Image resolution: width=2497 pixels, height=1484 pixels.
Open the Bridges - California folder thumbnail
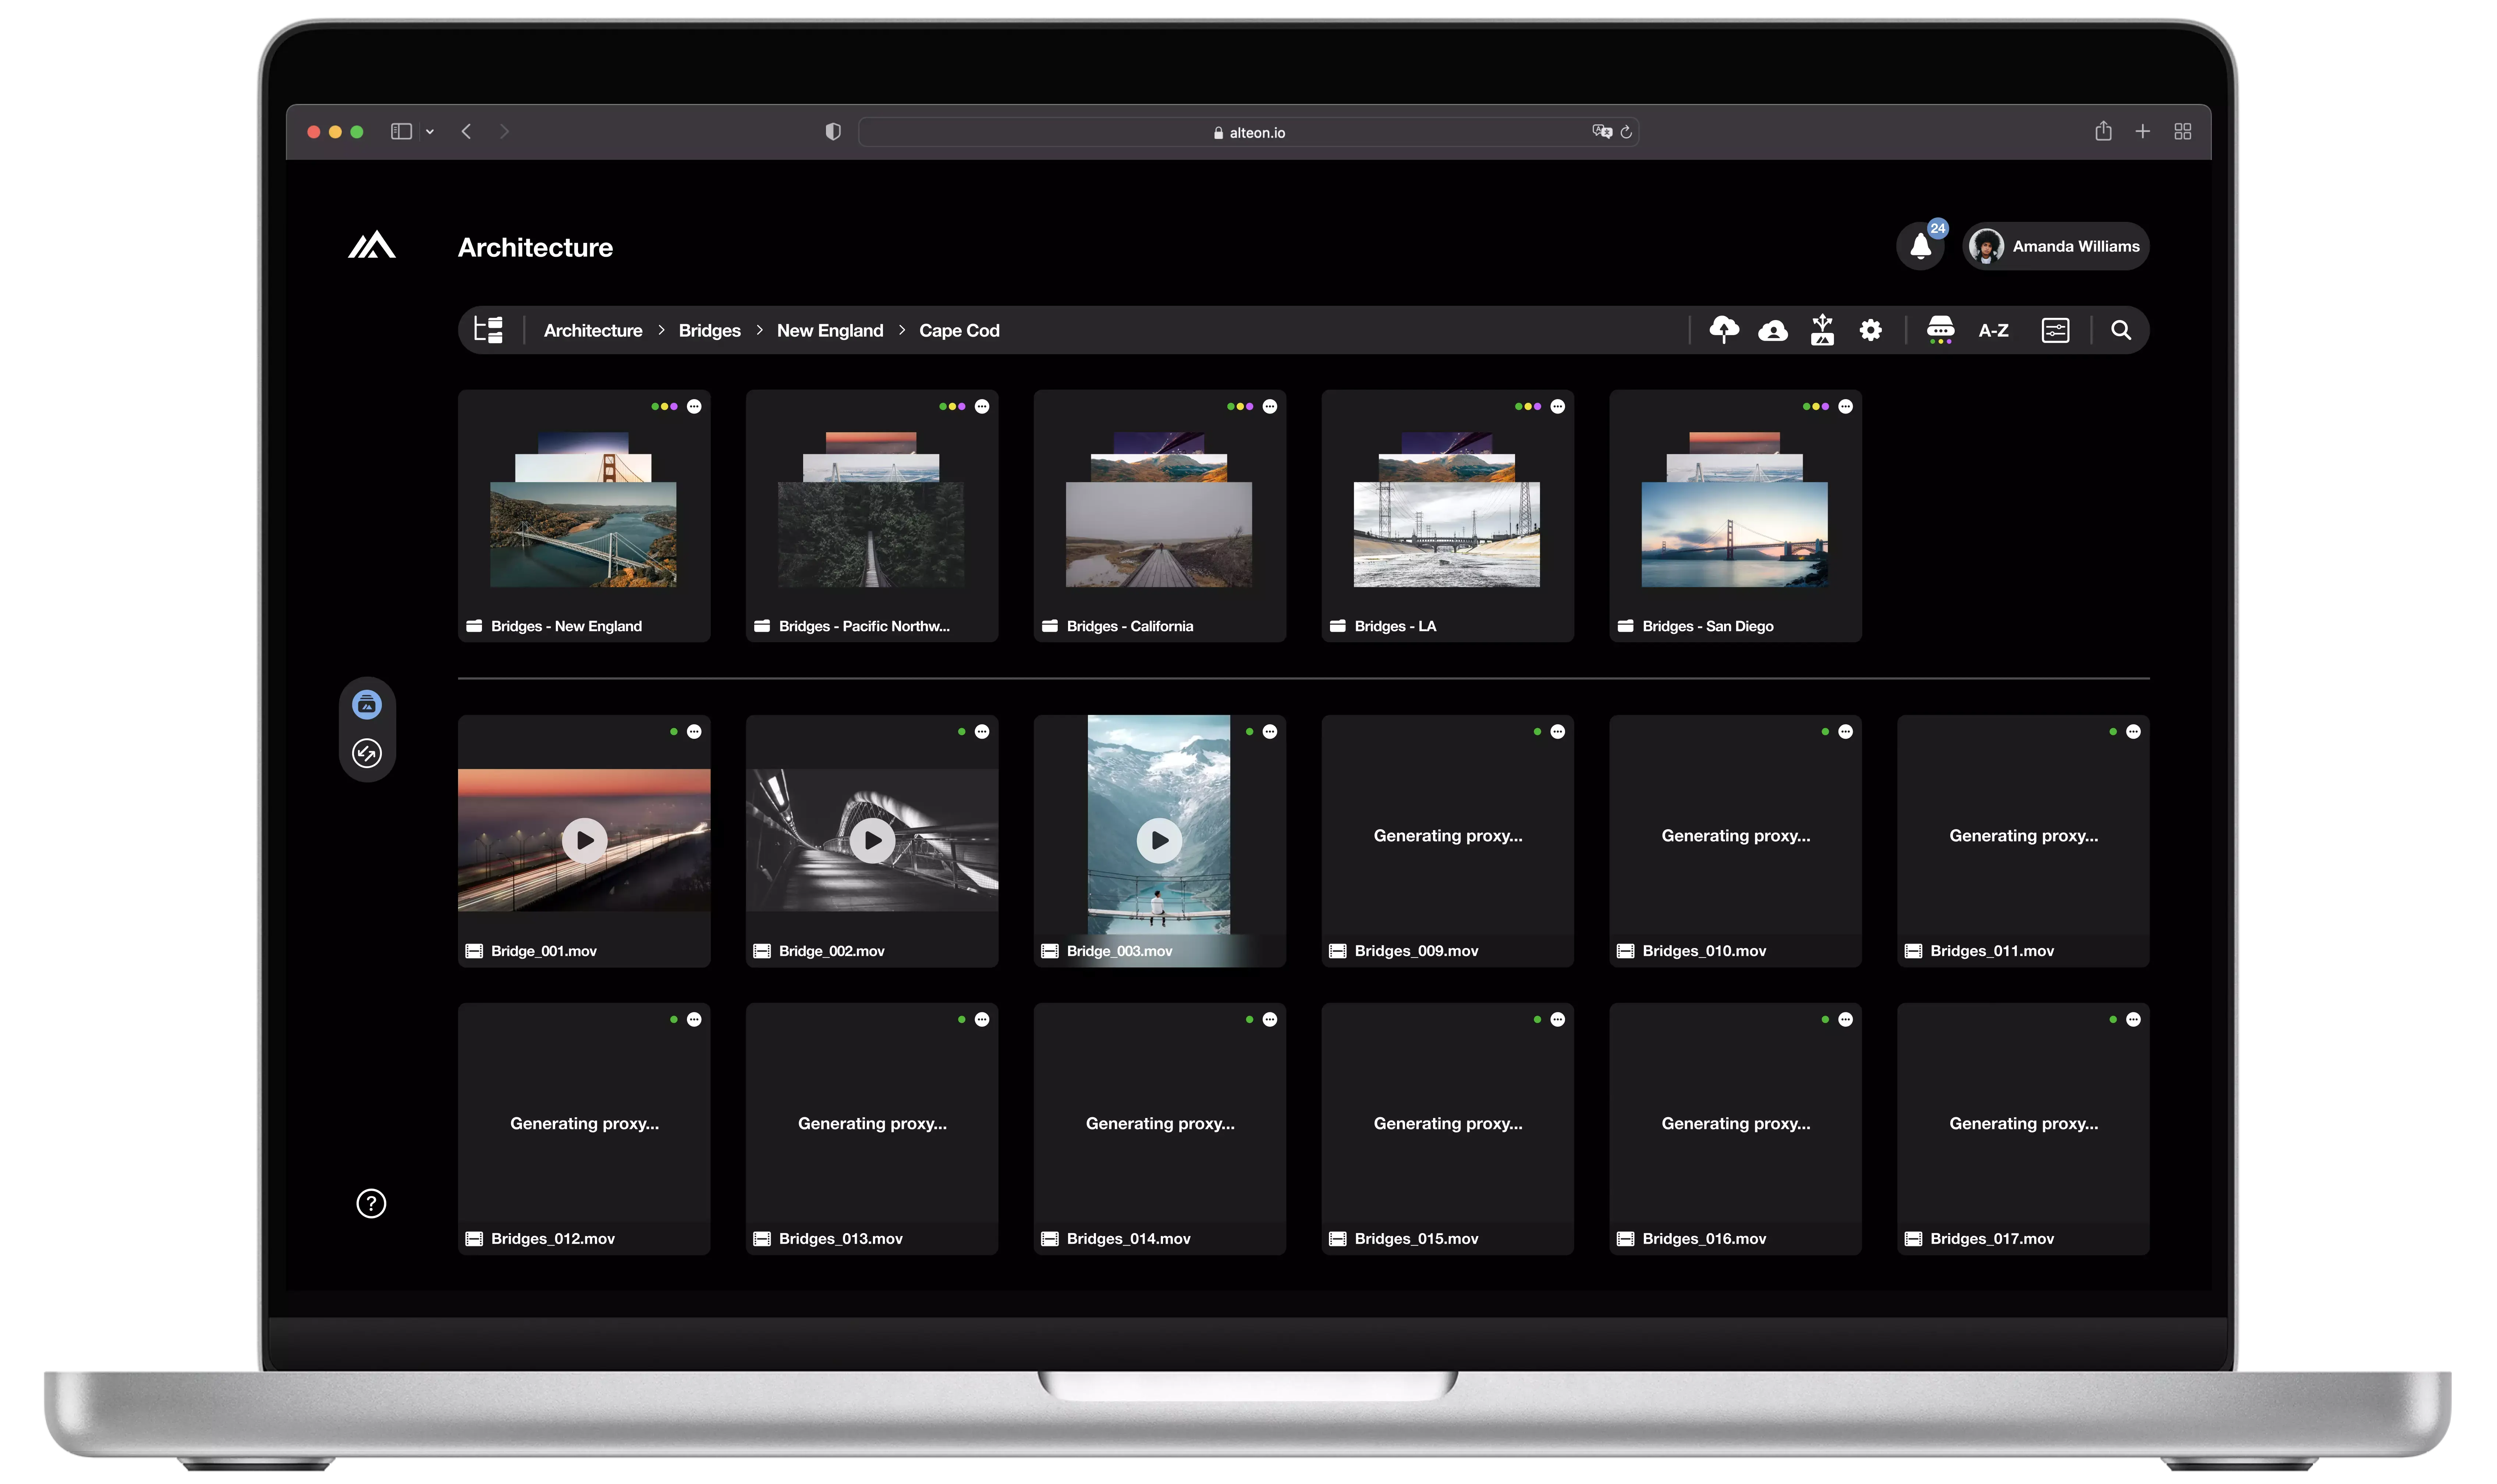pyautogui.click(x=1159, y=510)
